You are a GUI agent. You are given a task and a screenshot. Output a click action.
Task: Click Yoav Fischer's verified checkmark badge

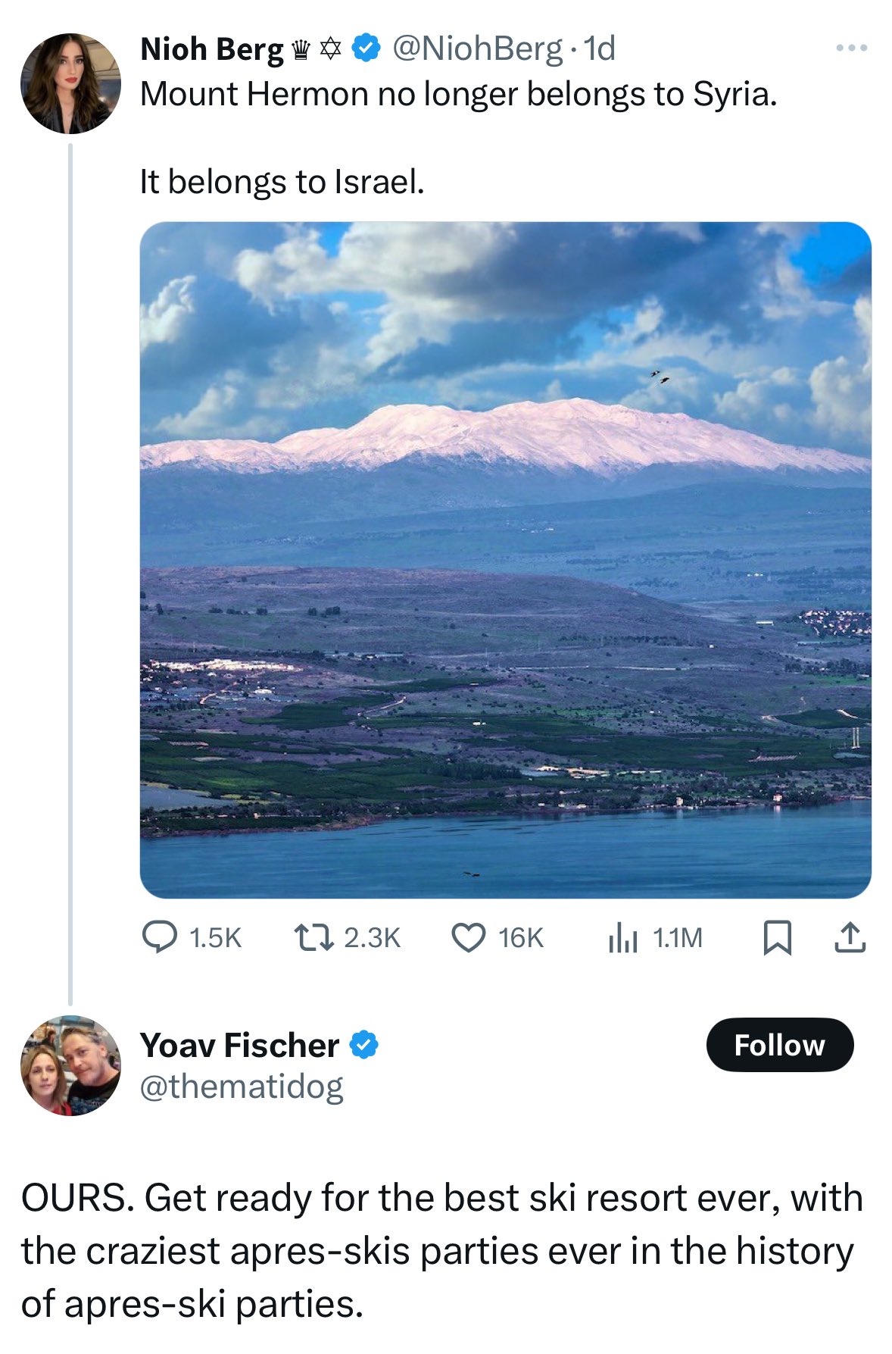pos(363,1045)
